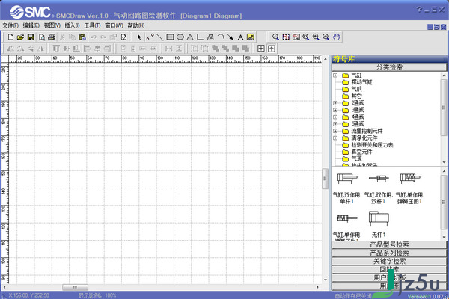This screenshot has width=449, height=299.
Task: Paste using the clipboard toolbar icon
Action: pyautogui.click(x=82, y=37)
